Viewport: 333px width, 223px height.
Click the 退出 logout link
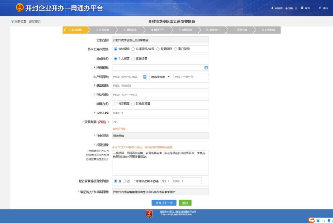tap(325, 8)
